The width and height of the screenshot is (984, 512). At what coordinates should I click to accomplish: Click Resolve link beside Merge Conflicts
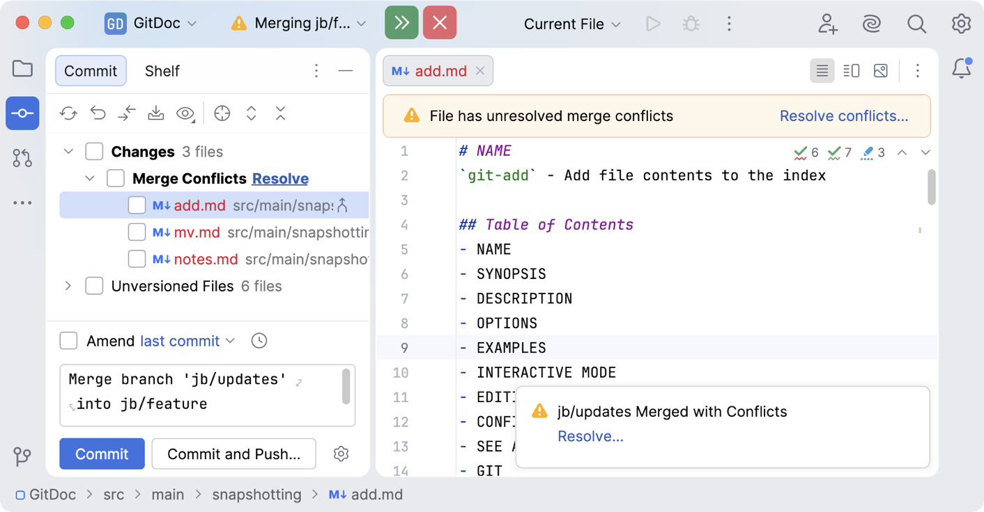(x=280, y=179)
